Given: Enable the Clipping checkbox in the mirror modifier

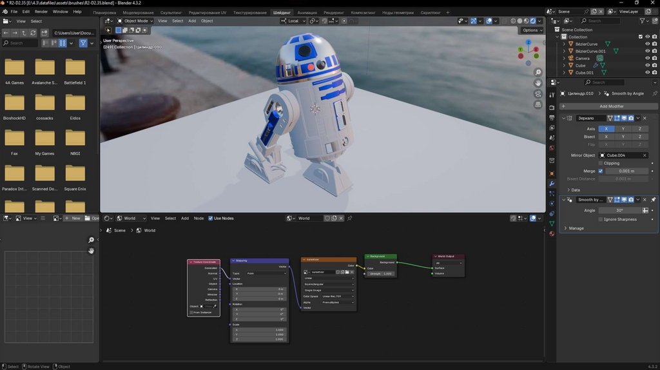Looking at the screenshot, I should (601, 163).
